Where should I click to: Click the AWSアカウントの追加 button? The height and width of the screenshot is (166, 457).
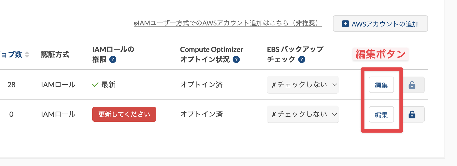pos(380,24)
